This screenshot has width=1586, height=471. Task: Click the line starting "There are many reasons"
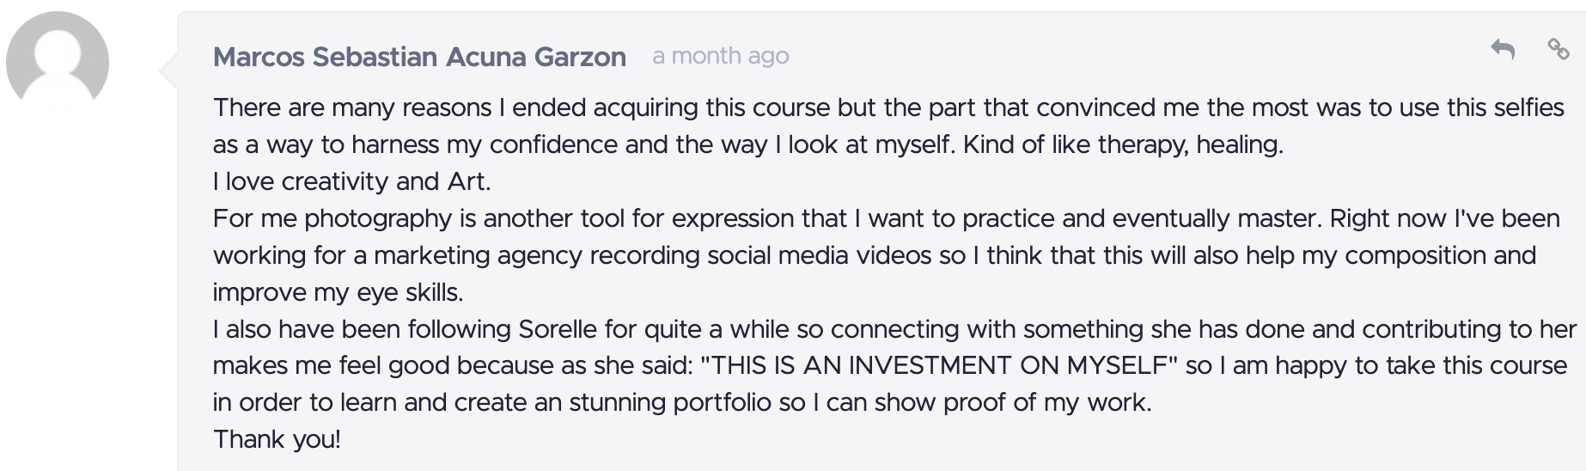888,107
